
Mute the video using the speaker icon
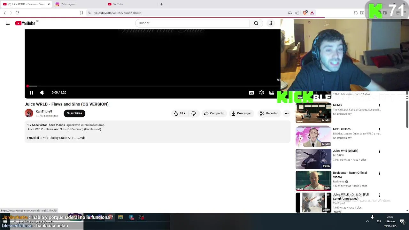(x=42, y=93)
